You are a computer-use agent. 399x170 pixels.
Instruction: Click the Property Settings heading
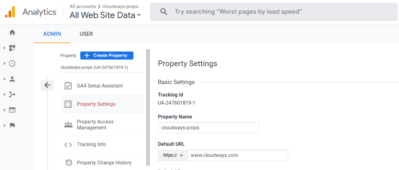[187, 64]
